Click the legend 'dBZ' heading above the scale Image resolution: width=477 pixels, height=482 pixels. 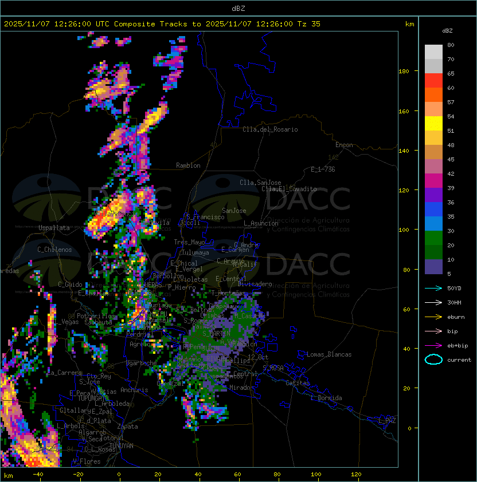447,31
